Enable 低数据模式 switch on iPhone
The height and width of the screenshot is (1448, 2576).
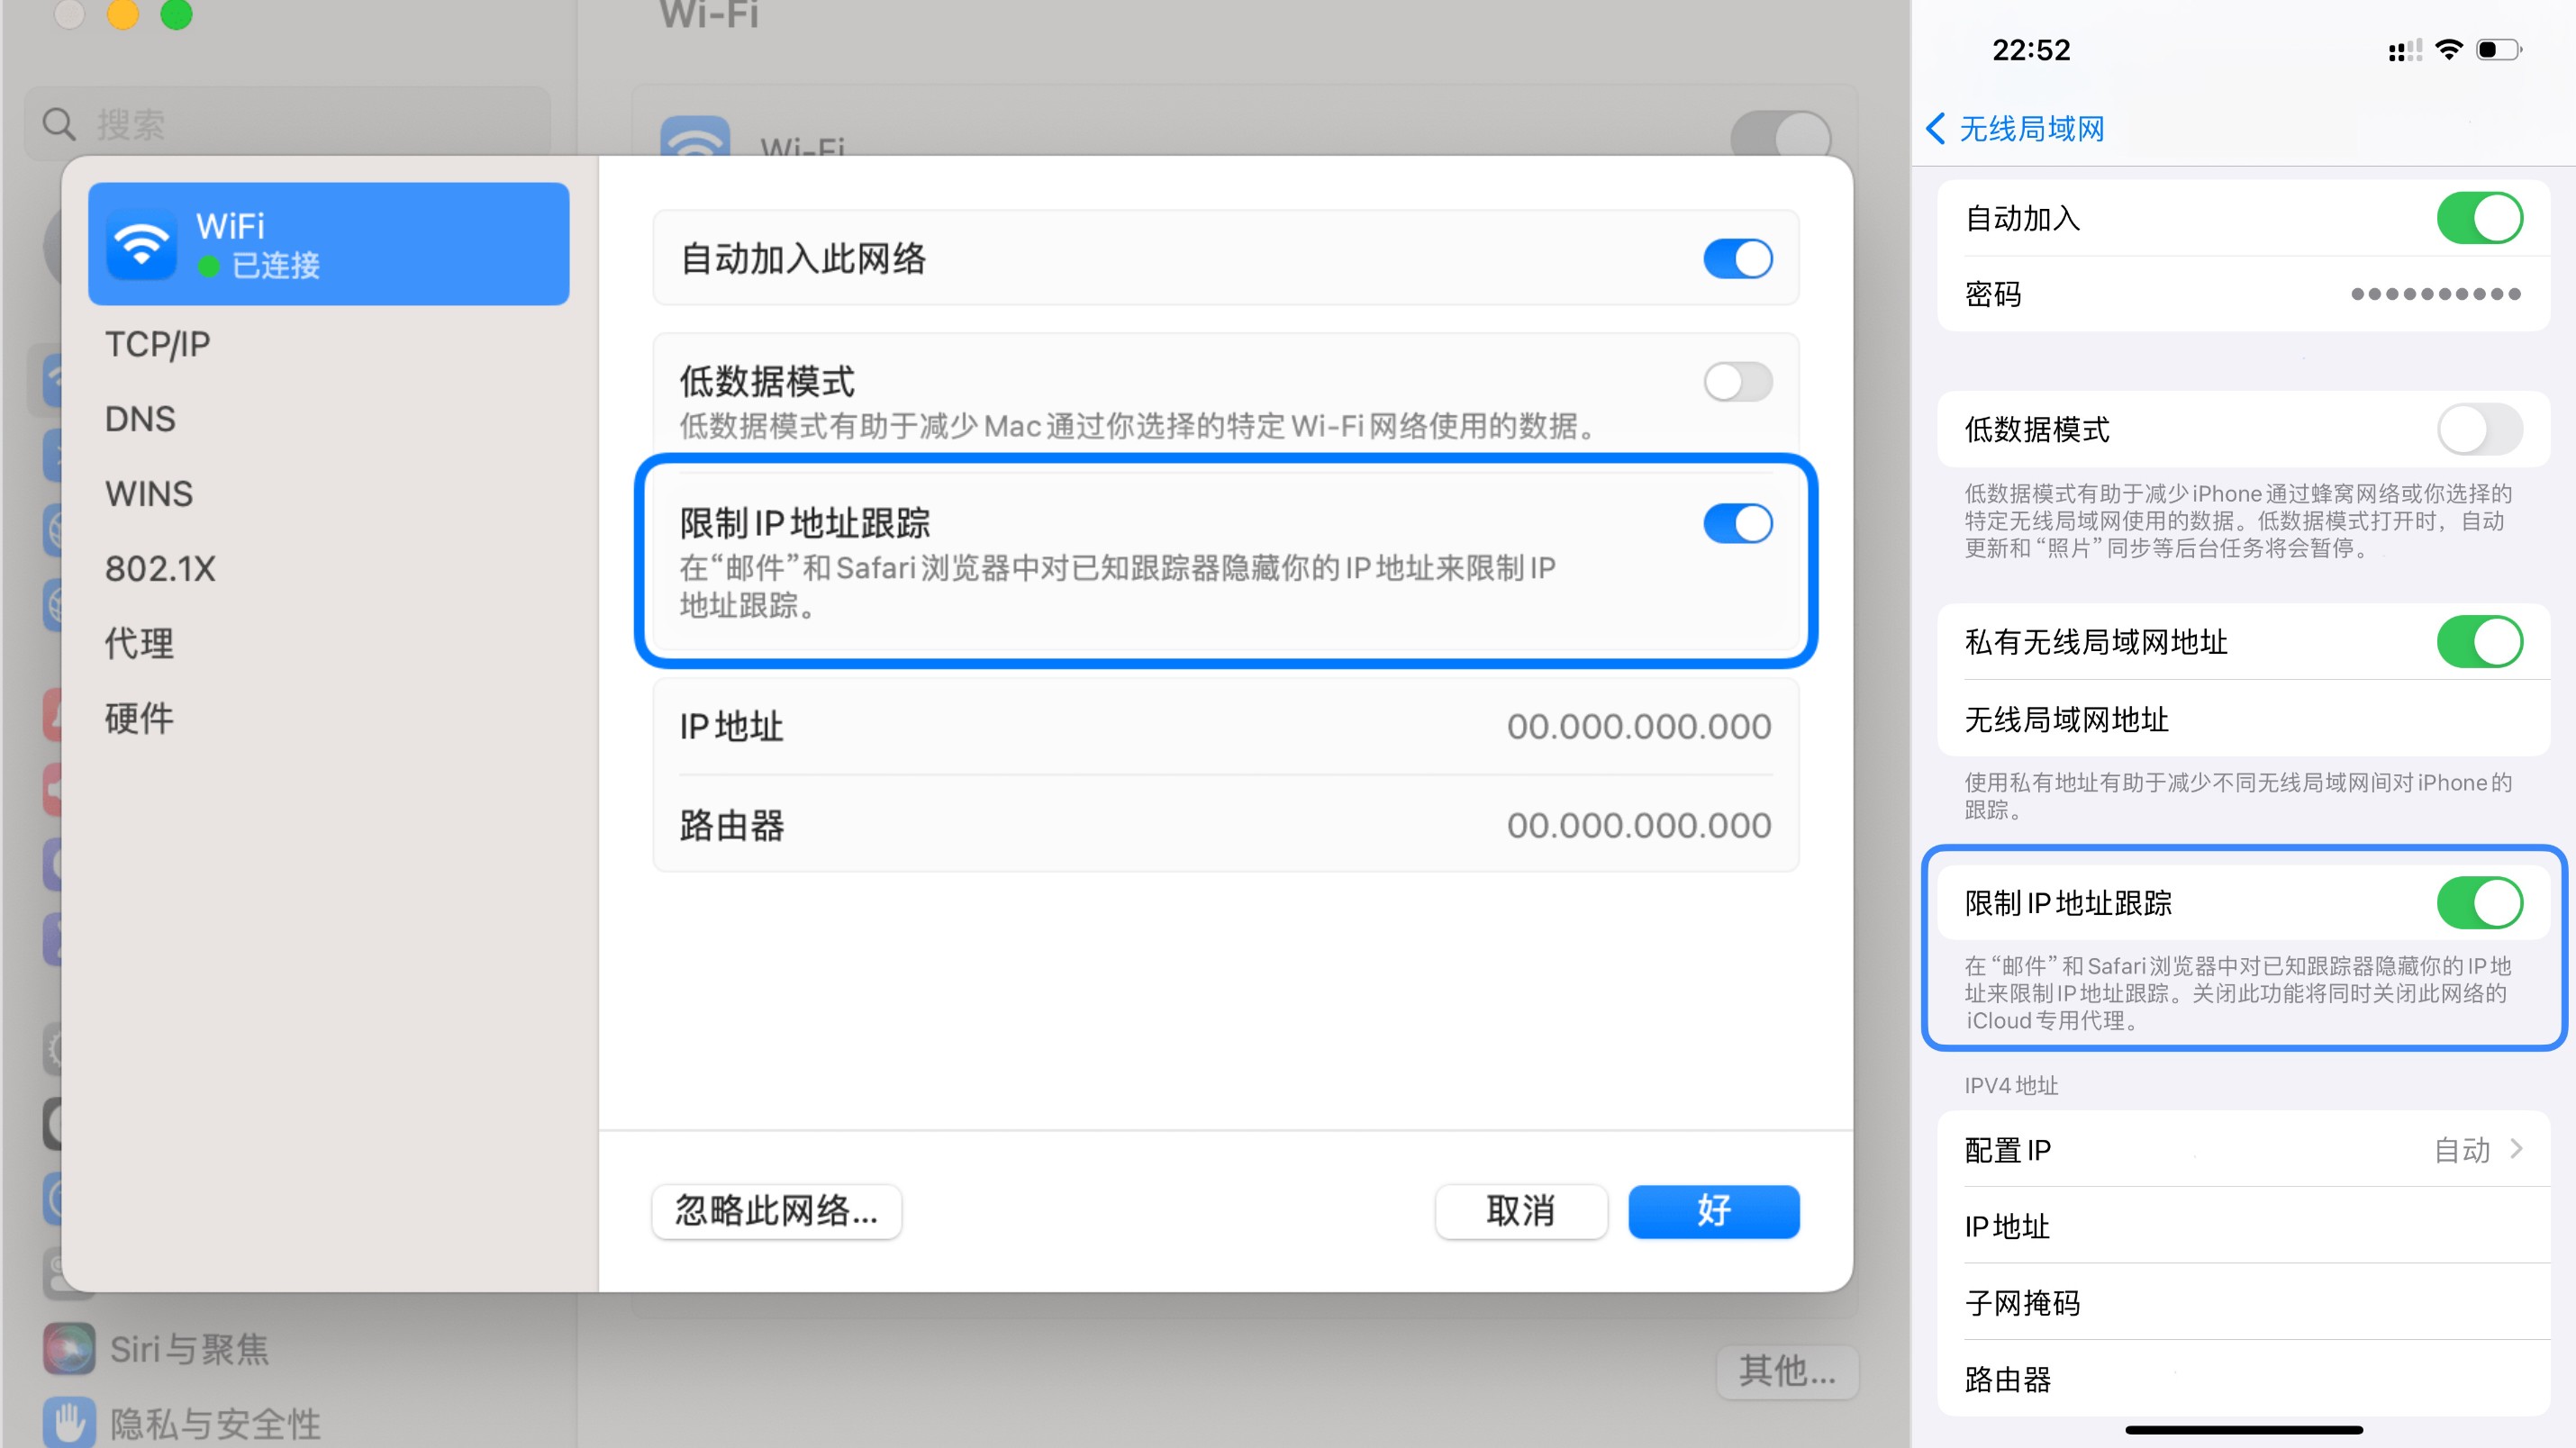2479,429
